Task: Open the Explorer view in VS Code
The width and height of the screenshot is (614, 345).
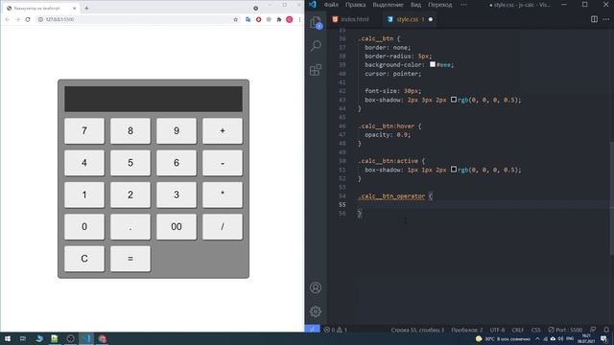Action: [x=316, y=22]
